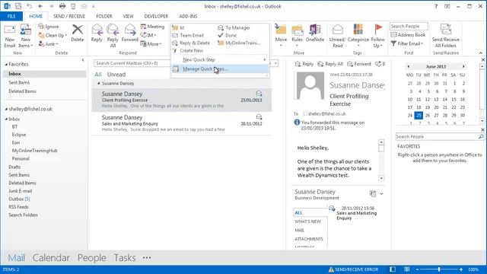
Task: Select Team Email quick step
Action: click(188, 36)
